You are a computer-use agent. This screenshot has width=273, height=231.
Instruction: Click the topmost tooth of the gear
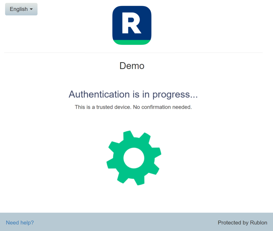(x=128, y=135)
